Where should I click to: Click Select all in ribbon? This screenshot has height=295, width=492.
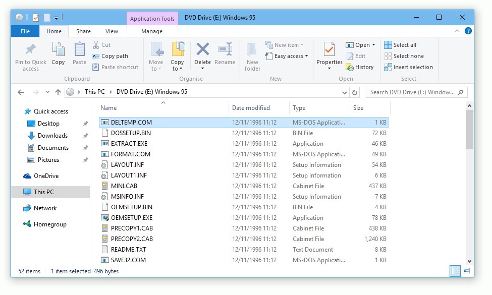coord(400,45)
